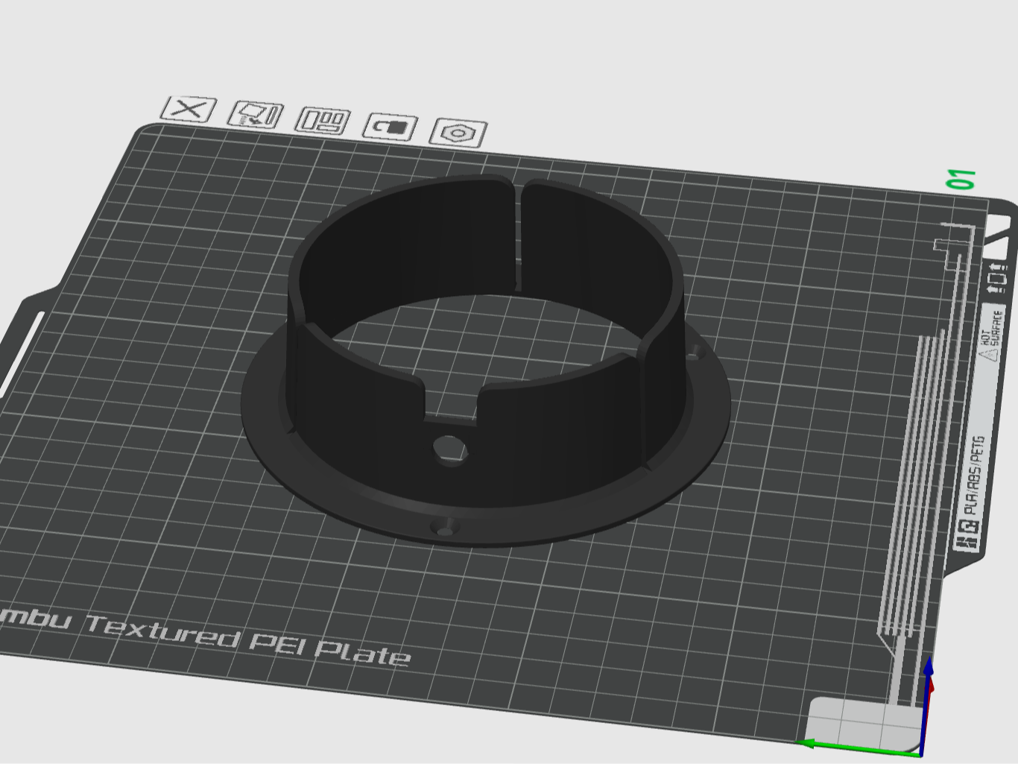Click the HOT SURFACE warning label

(989, 332)
